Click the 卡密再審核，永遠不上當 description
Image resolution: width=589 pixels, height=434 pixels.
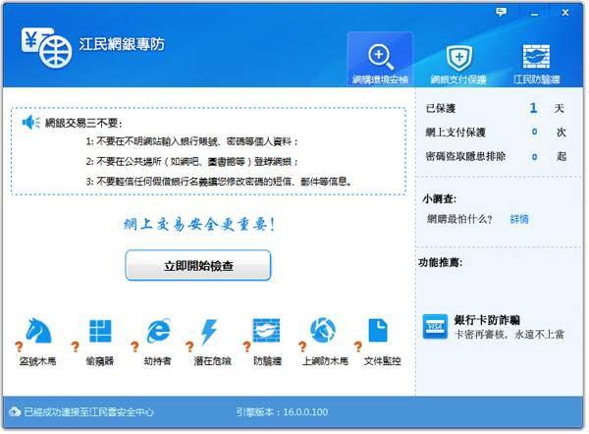(x=510, y=335)
